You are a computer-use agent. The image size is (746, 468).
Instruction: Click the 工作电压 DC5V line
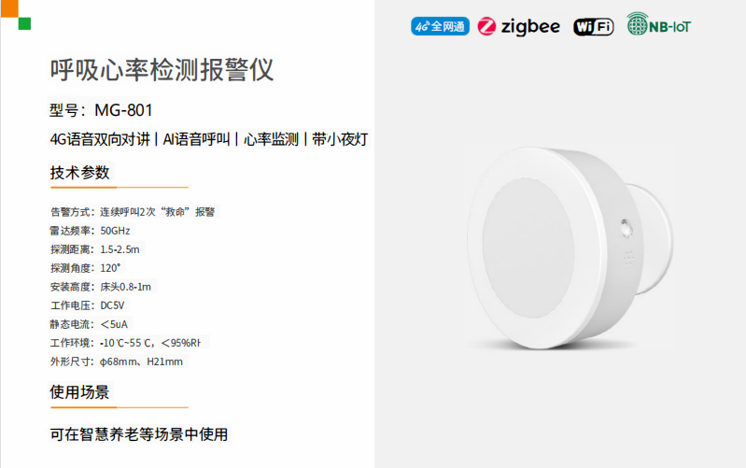[x=87, y=305]
